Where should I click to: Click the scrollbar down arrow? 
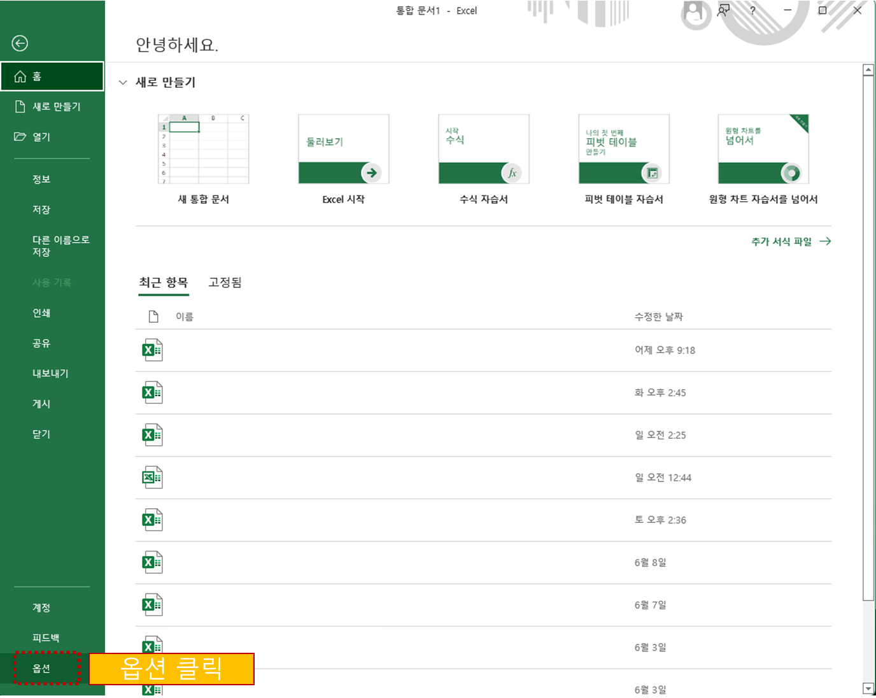868,689
